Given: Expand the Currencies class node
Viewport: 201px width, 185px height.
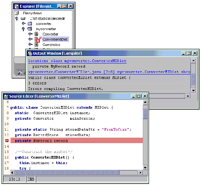Looking at the screenshot, I should point(30,44).
